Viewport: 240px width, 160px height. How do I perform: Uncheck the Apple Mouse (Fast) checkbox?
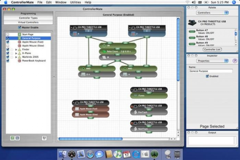point(8,42)
